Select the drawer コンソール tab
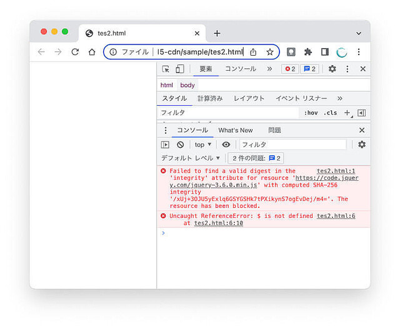400x328 pixels. click(x=192, y=130)
